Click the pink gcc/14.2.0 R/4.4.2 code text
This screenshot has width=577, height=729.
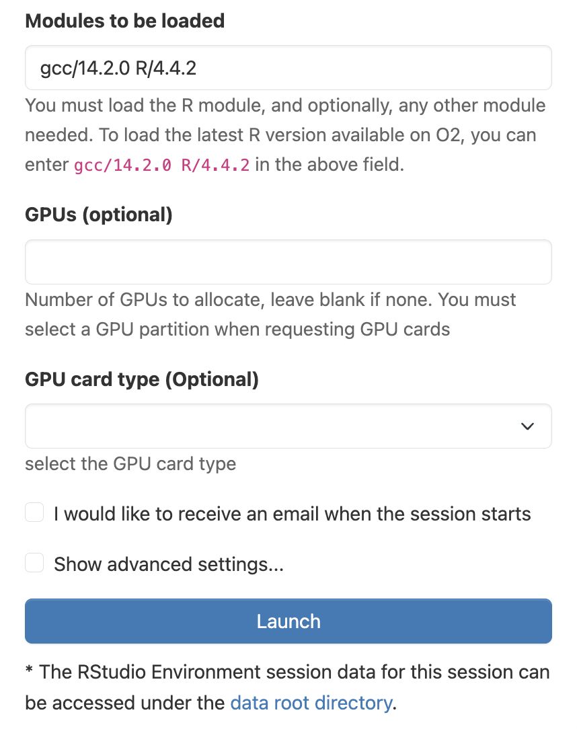pyautogui.click(x=161, y=165)
